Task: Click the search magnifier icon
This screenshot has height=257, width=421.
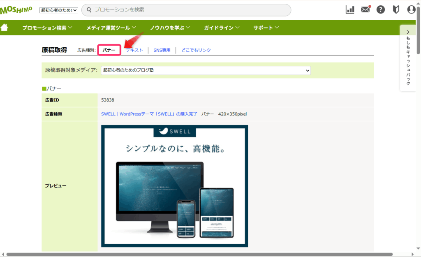Action: pyautogui.click(x=89, y=10)
